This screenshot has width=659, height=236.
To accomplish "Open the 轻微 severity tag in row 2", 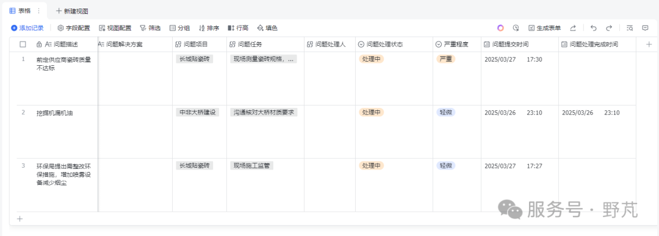I will pos(445,112).
